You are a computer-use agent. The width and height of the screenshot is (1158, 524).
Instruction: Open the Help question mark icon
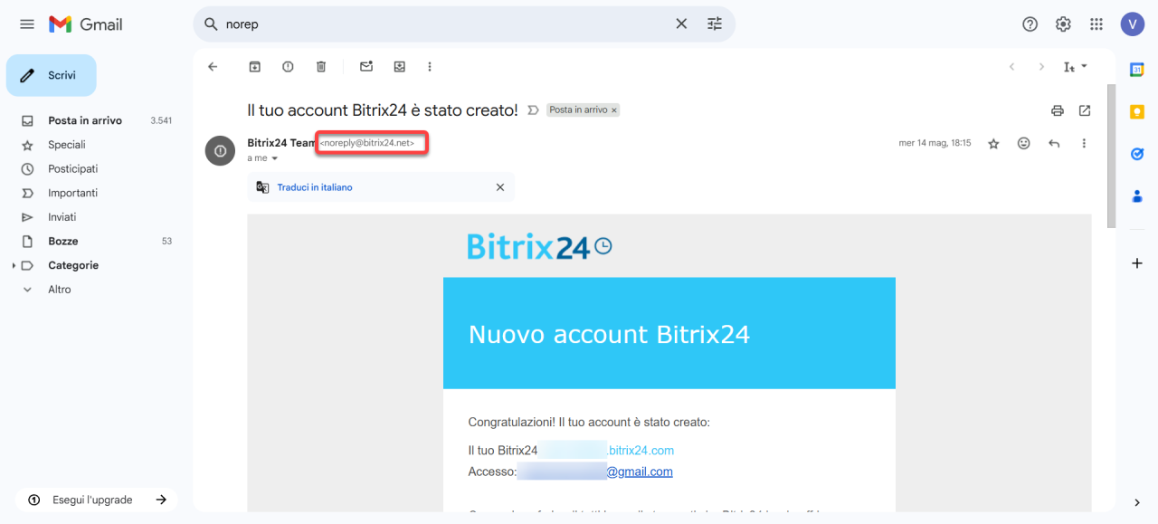[1030, 24]
